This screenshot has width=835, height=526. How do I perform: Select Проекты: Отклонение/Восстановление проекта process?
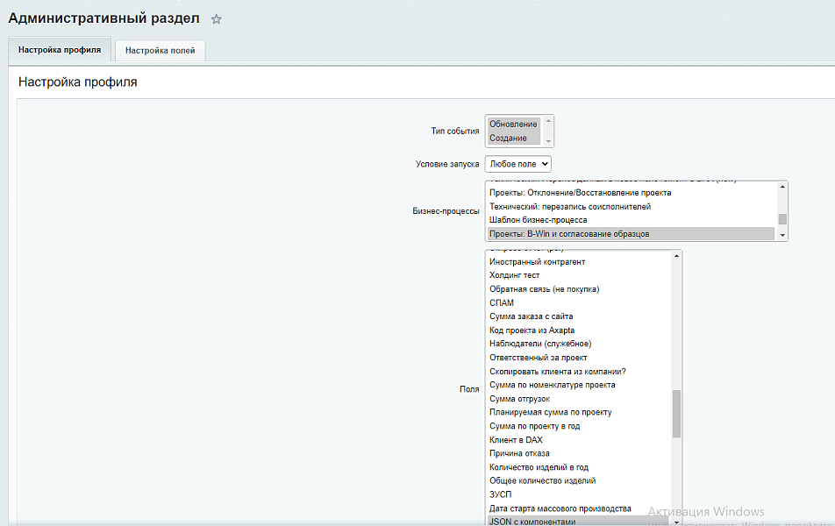(x=580, y=193)
